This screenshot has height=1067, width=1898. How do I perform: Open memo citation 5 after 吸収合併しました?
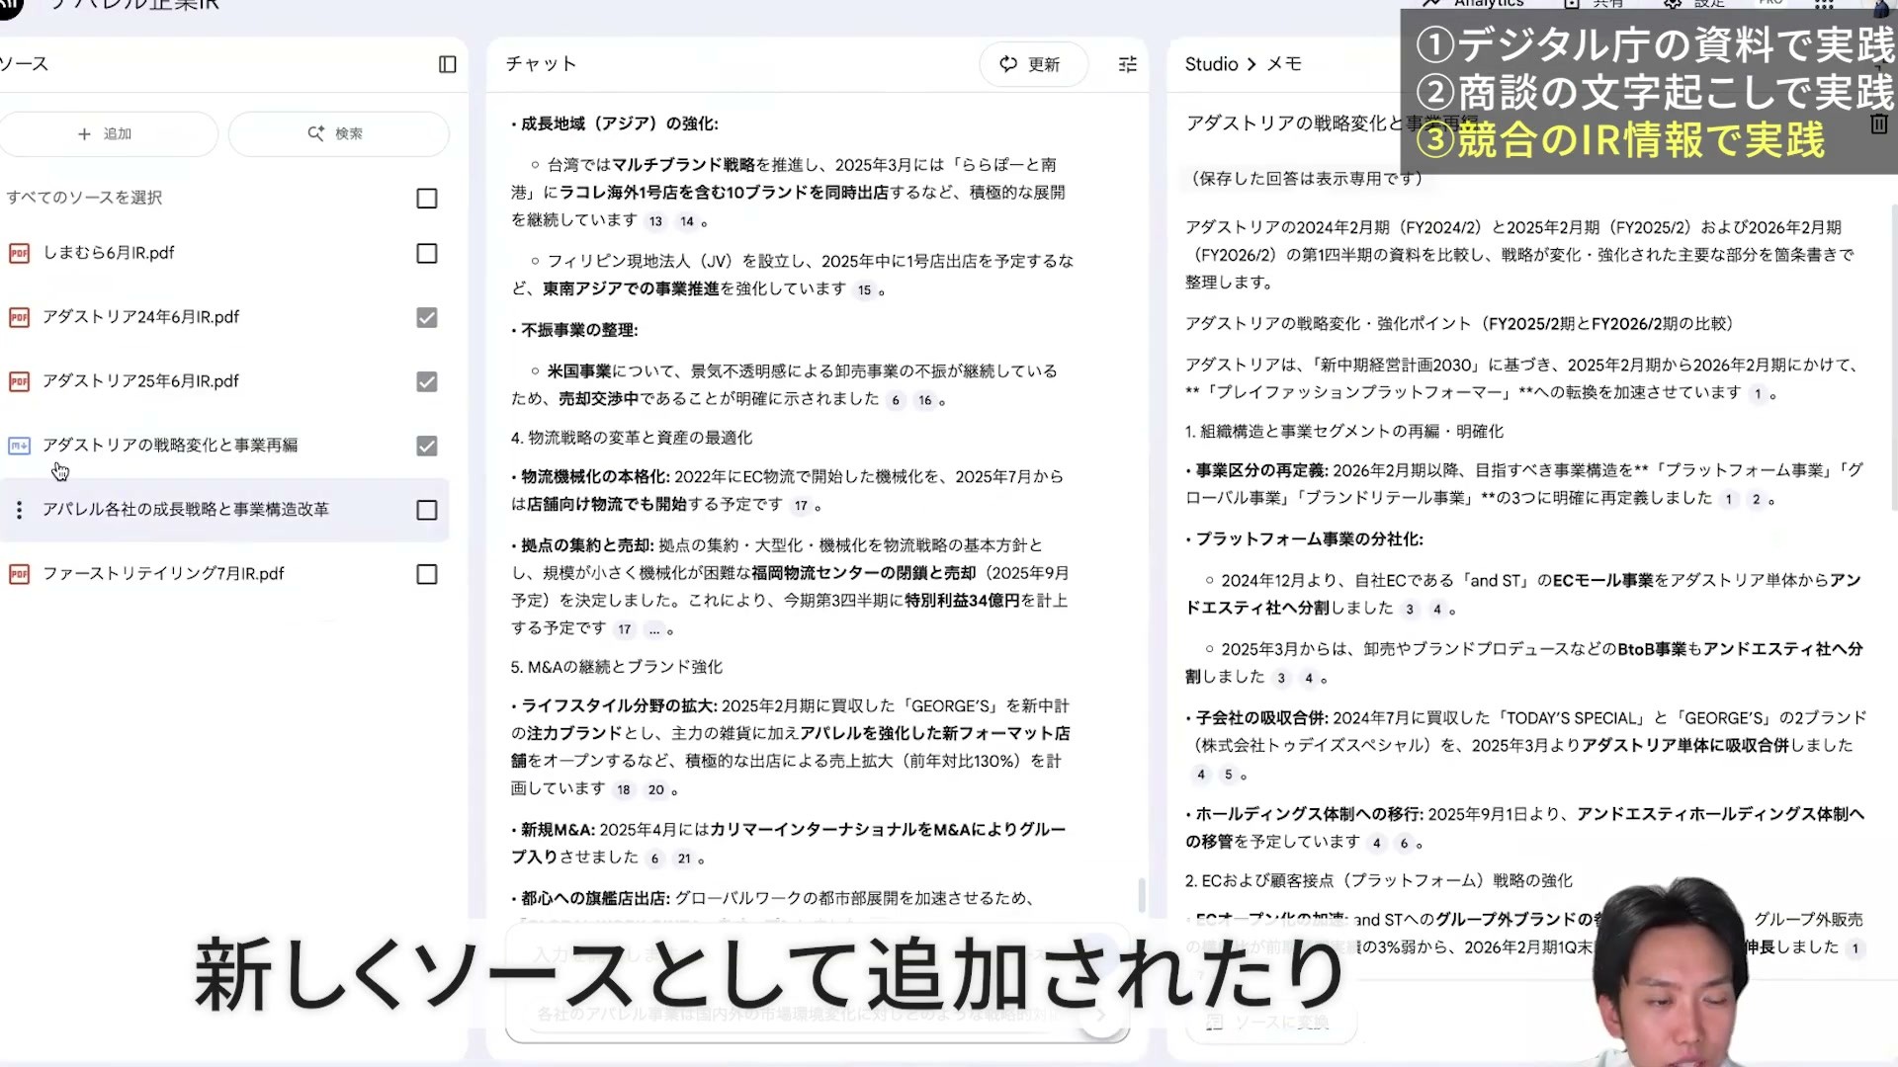click(x=1229, y=776)
